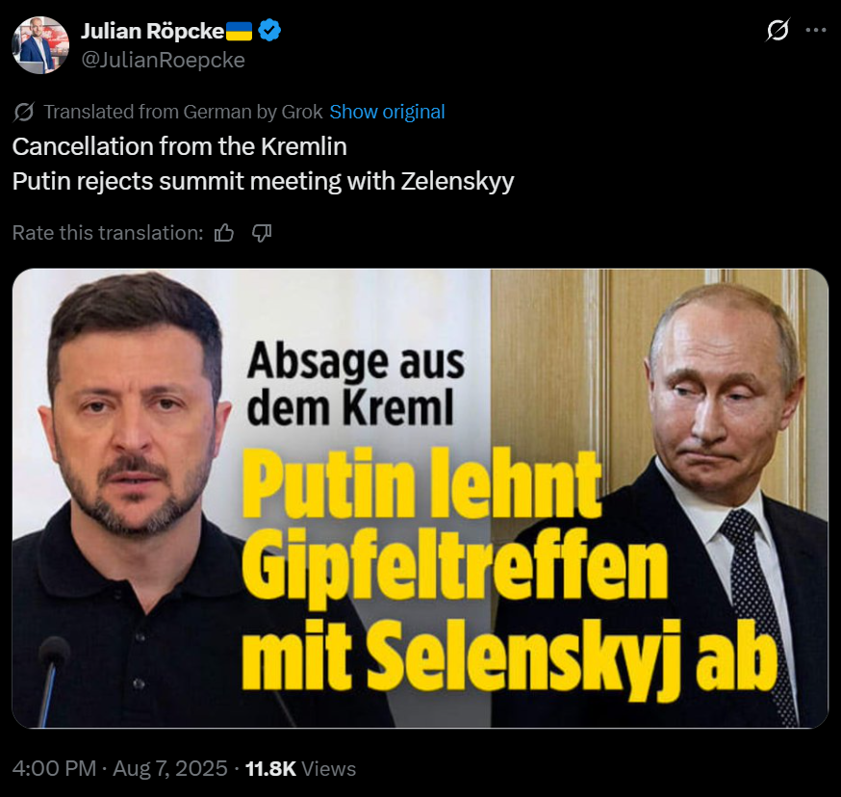Open the Julian Röpcke display name
The image size is (841, 797).
(152, 31)
